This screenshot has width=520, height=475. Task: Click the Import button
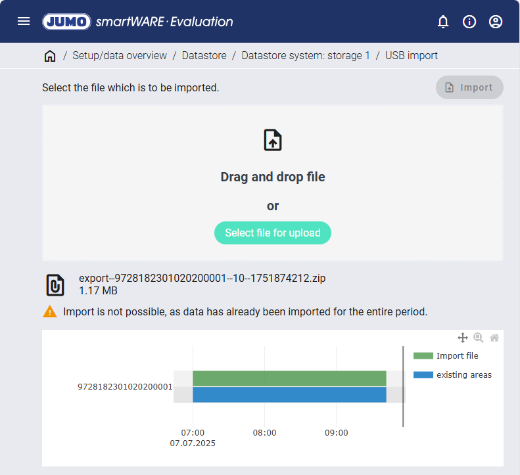pos(469,87)
